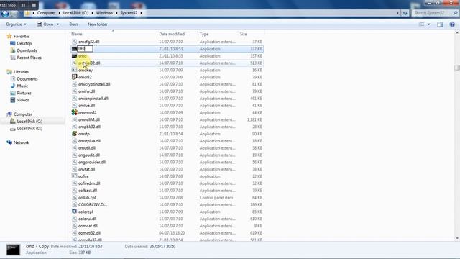Select the cmifw.dll file
460x259 pixels.
(86, 91)
